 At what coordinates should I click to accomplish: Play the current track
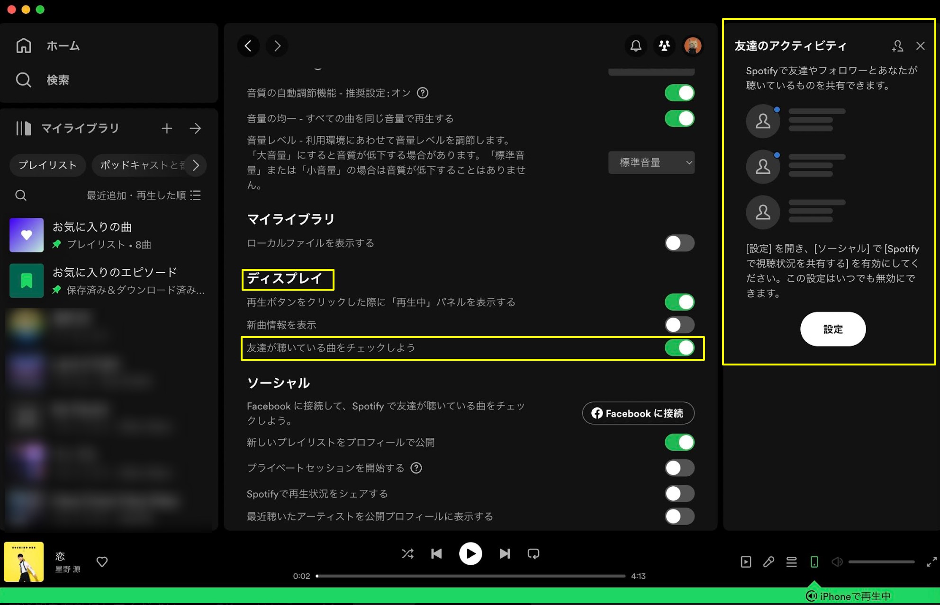coord(470,553)
